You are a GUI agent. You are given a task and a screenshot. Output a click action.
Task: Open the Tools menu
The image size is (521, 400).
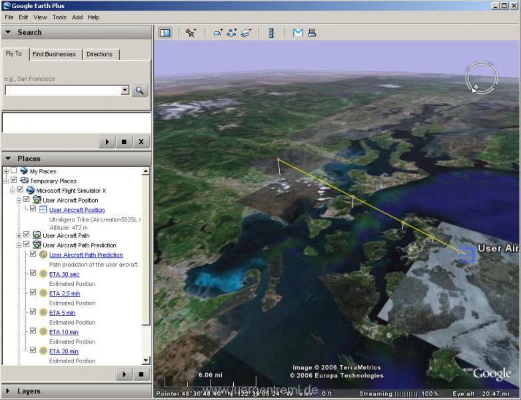pos(59,17)
